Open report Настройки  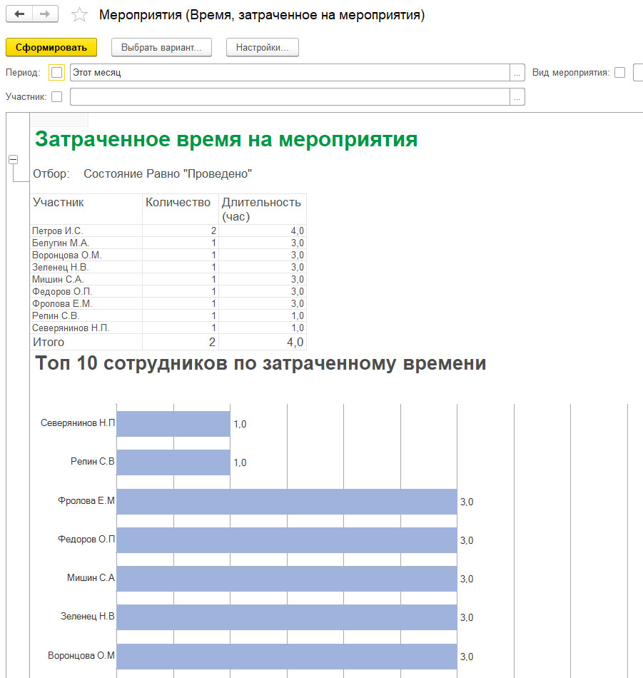262,48
